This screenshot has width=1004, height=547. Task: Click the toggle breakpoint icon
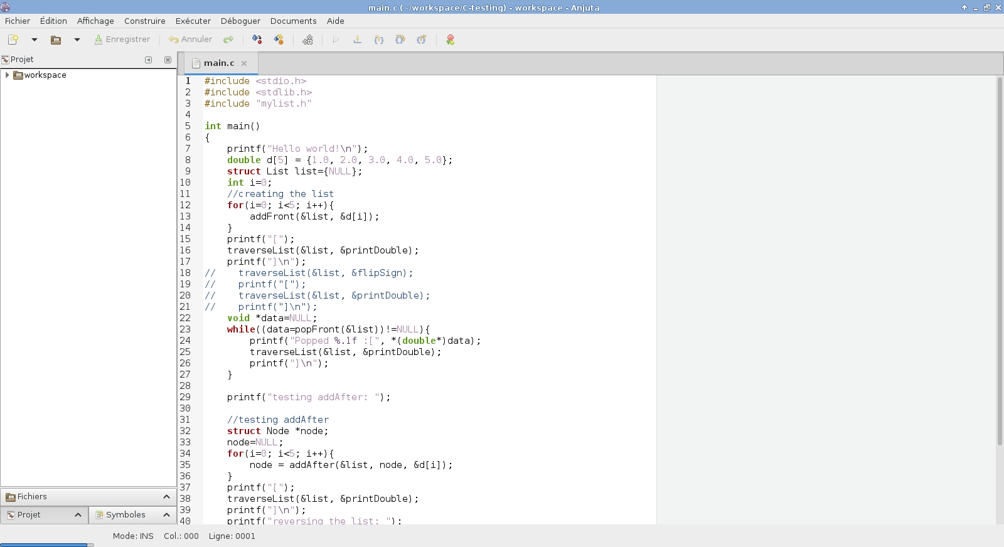tap(450, 40)
